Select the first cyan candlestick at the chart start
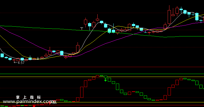The height and width of the screenshot is (107, 204). tap(2, 56)
